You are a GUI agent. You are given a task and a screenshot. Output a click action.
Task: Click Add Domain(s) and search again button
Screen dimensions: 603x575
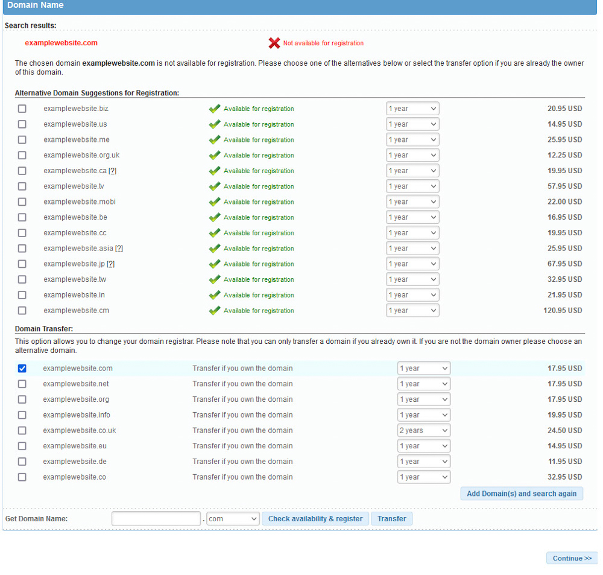point(522,494)
